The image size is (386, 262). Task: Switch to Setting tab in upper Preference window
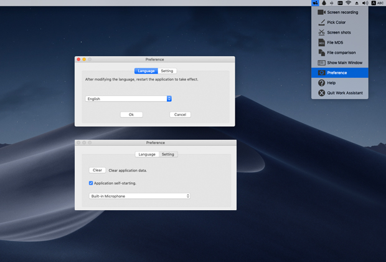167,71
